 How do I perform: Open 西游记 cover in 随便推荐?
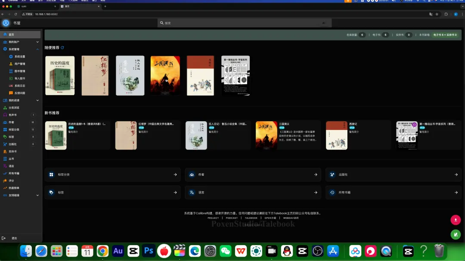point(200,76)
